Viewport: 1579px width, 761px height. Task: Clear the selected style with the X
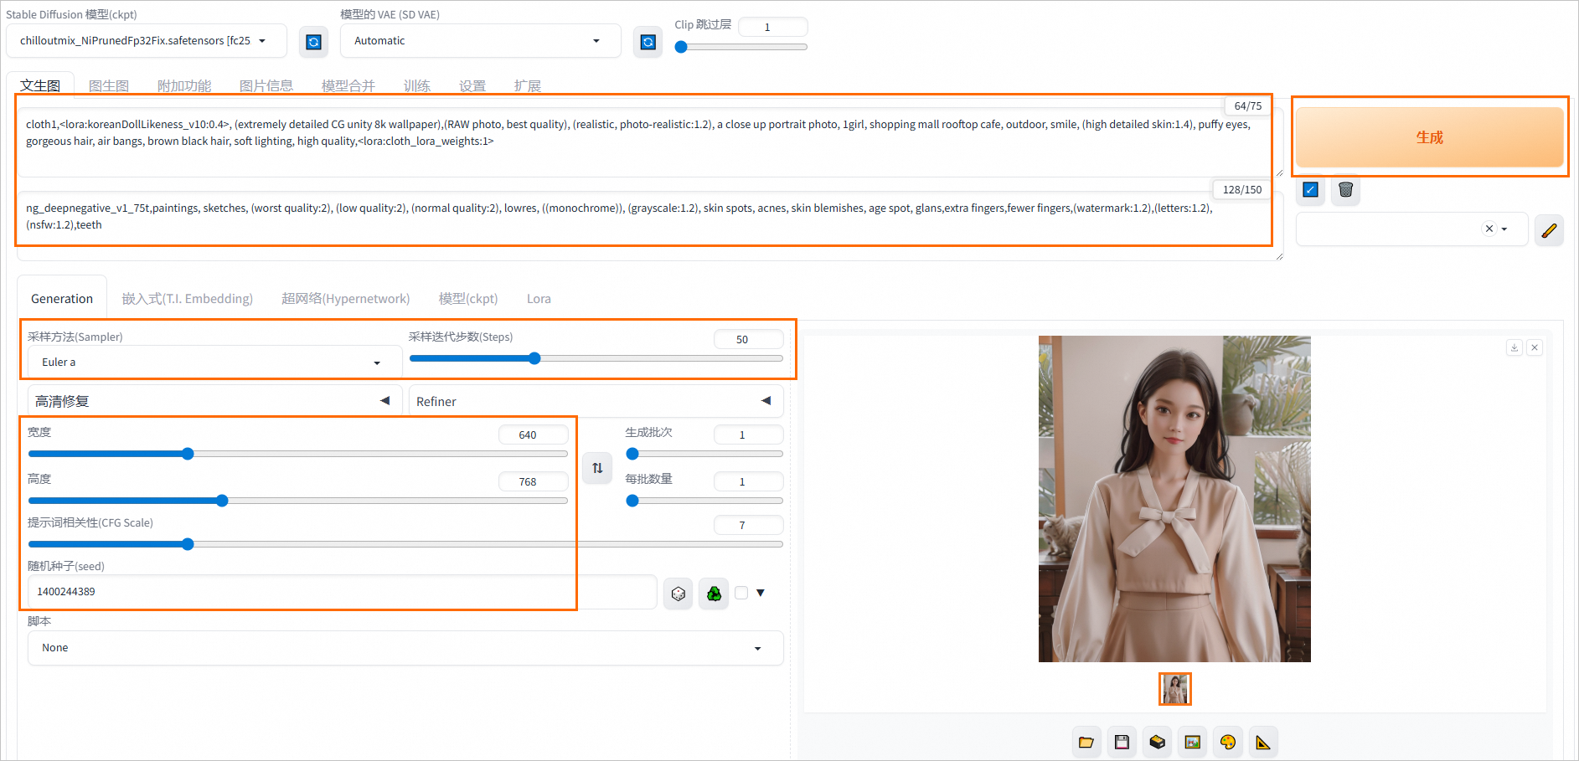1489,229
